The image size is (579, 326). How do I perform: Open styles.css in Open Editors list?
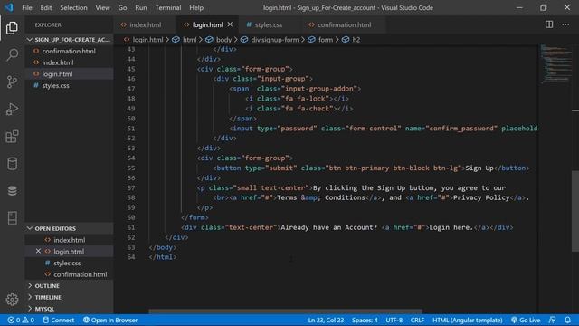pyautogui.click(x=69, y=263)
